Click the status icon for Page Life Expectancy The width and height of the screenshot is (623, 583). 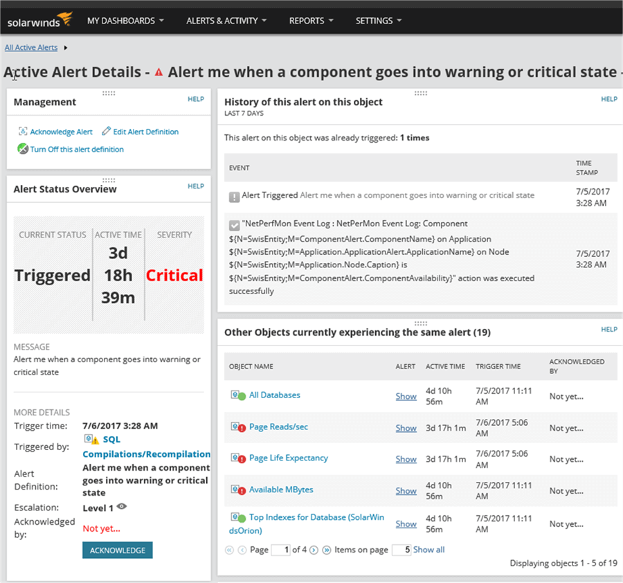point(238,458)
